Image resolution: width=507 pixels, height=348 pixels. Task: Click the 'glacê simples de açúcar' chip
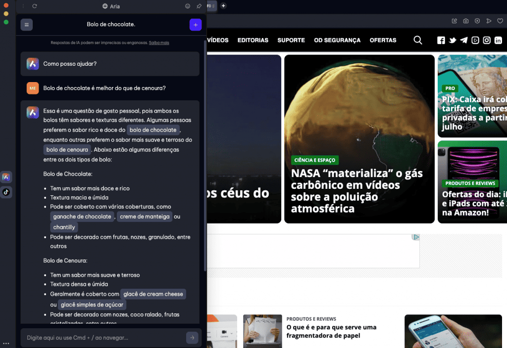tap(92, 304)
